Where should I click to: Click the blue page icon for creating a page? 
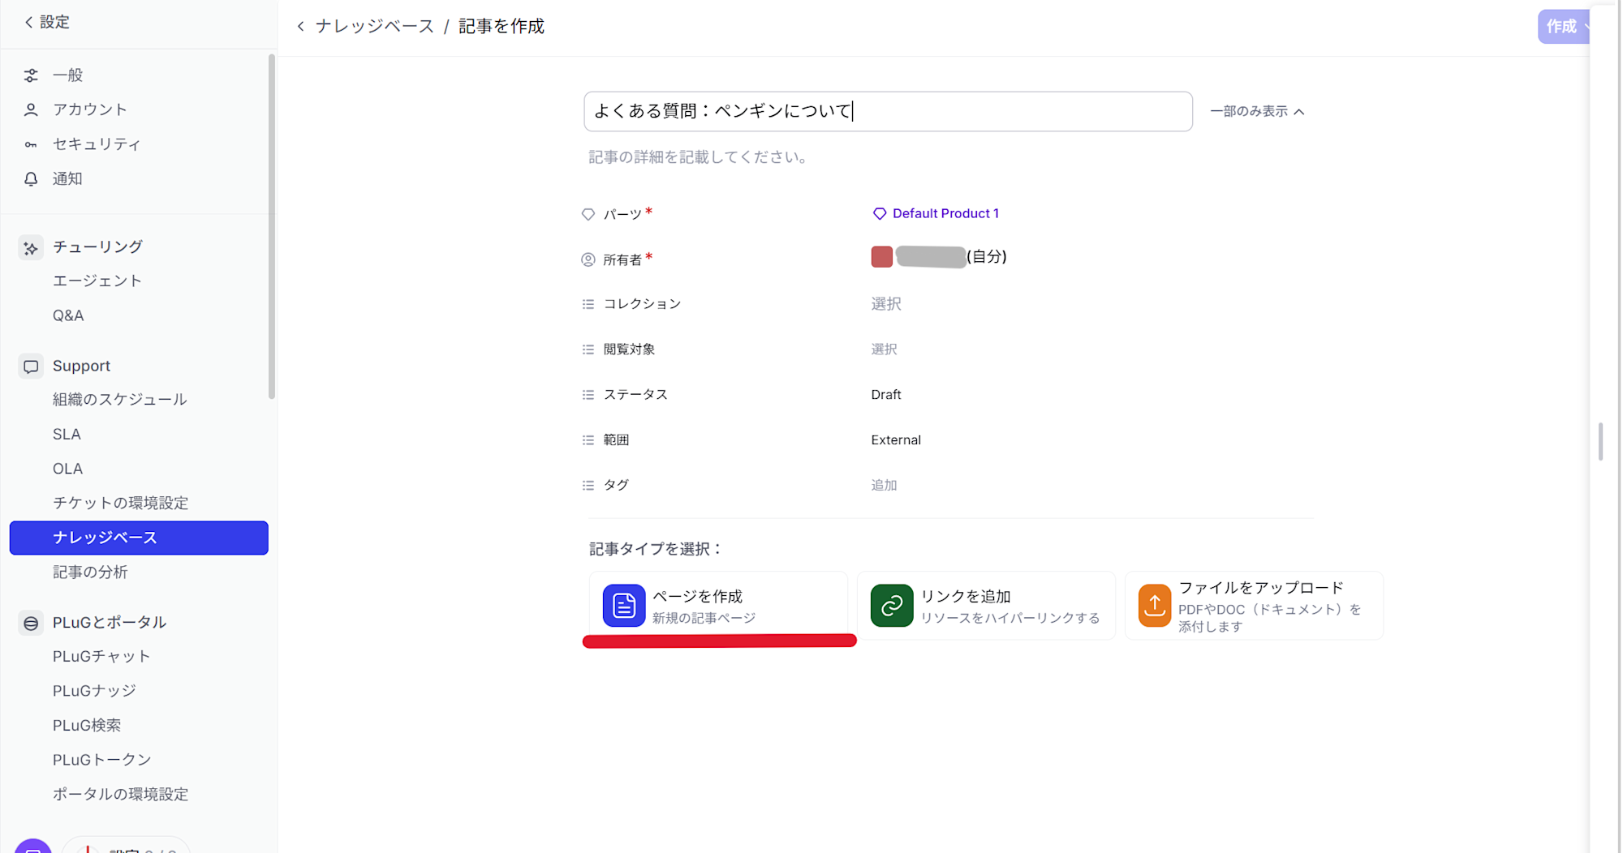624,606
